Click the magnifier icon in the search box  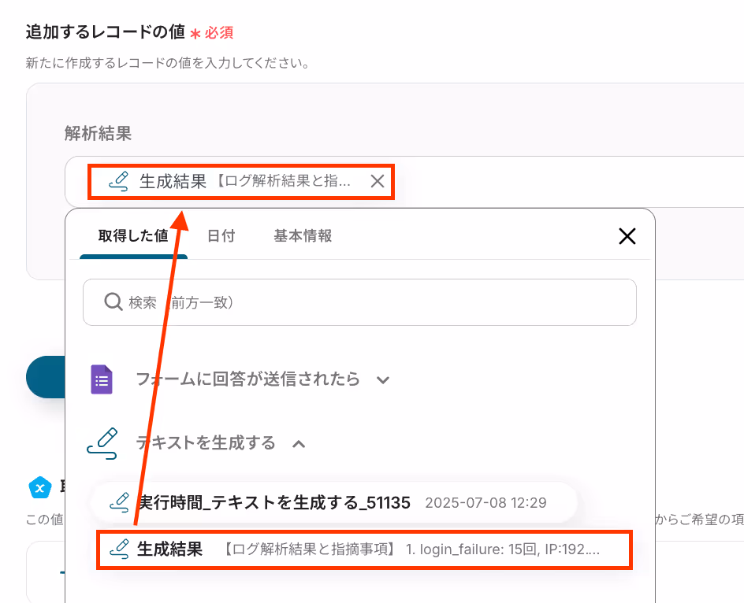click(113, 301)
